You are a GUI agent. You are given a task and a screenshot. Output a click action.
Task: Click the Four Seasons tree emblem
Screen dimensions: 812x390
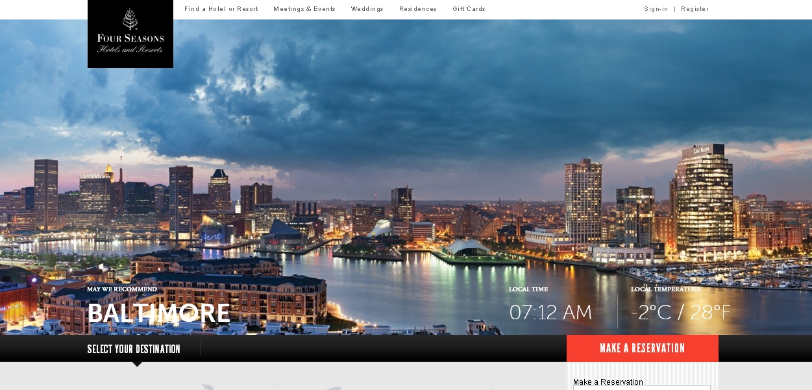pyautogui.click(x=130, y=18)
